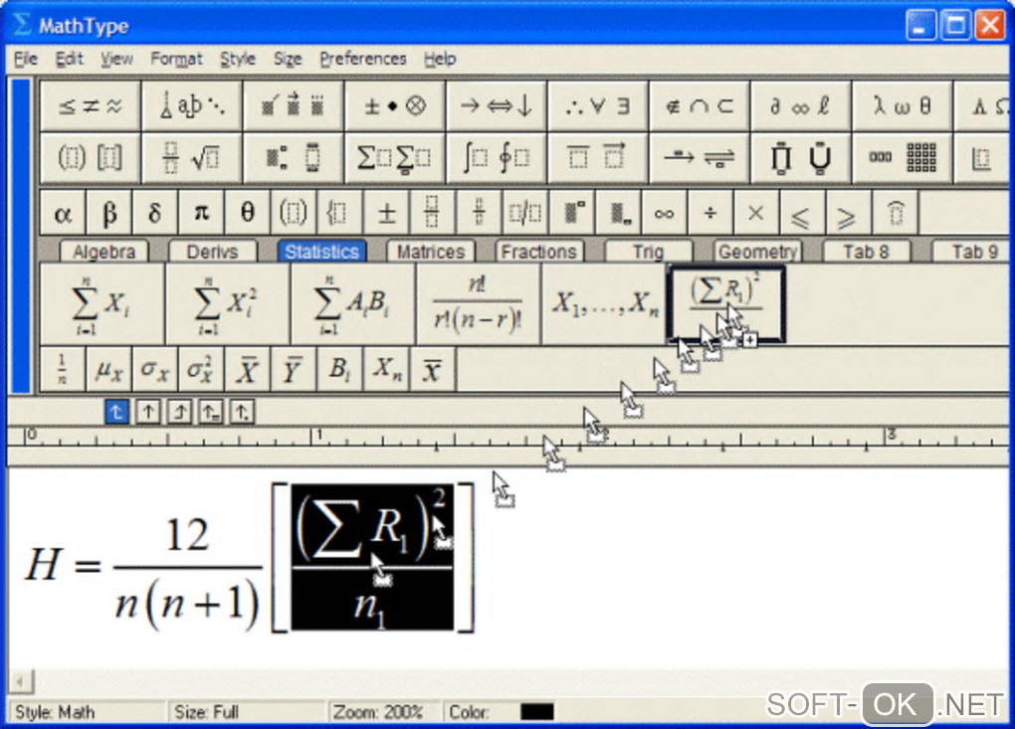Switch to Trig tab
This screenshot has height=729, width=1015.
pyautogui.click(x=648, y=251)
